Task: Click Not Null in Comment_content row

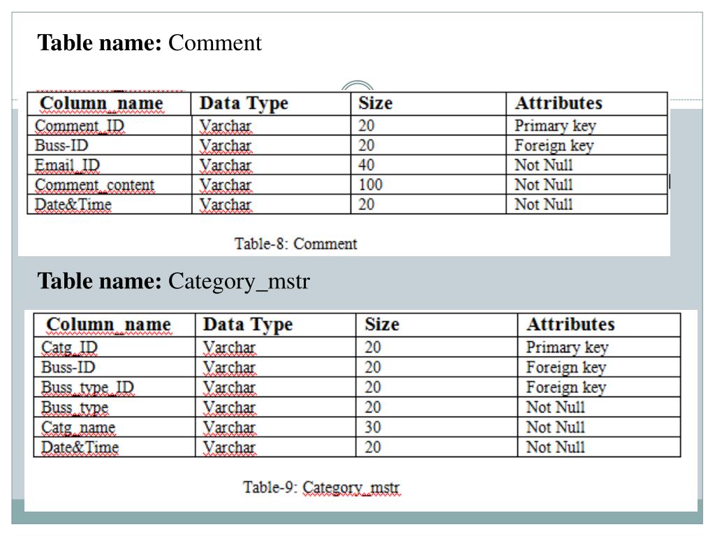Action: pyautogui.click(x=543, y=184)
